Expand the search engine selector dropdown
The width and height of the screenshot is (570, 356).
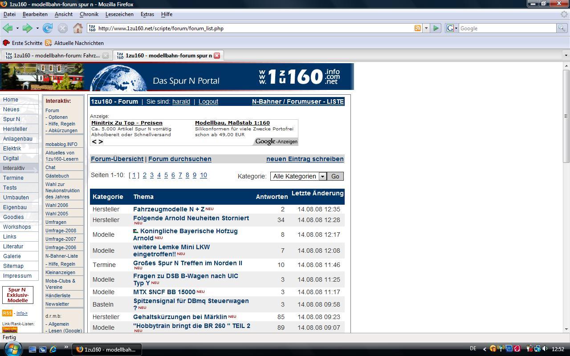[452, 28]
